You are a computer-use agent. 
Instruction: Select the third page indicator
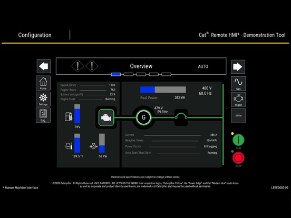141,74
